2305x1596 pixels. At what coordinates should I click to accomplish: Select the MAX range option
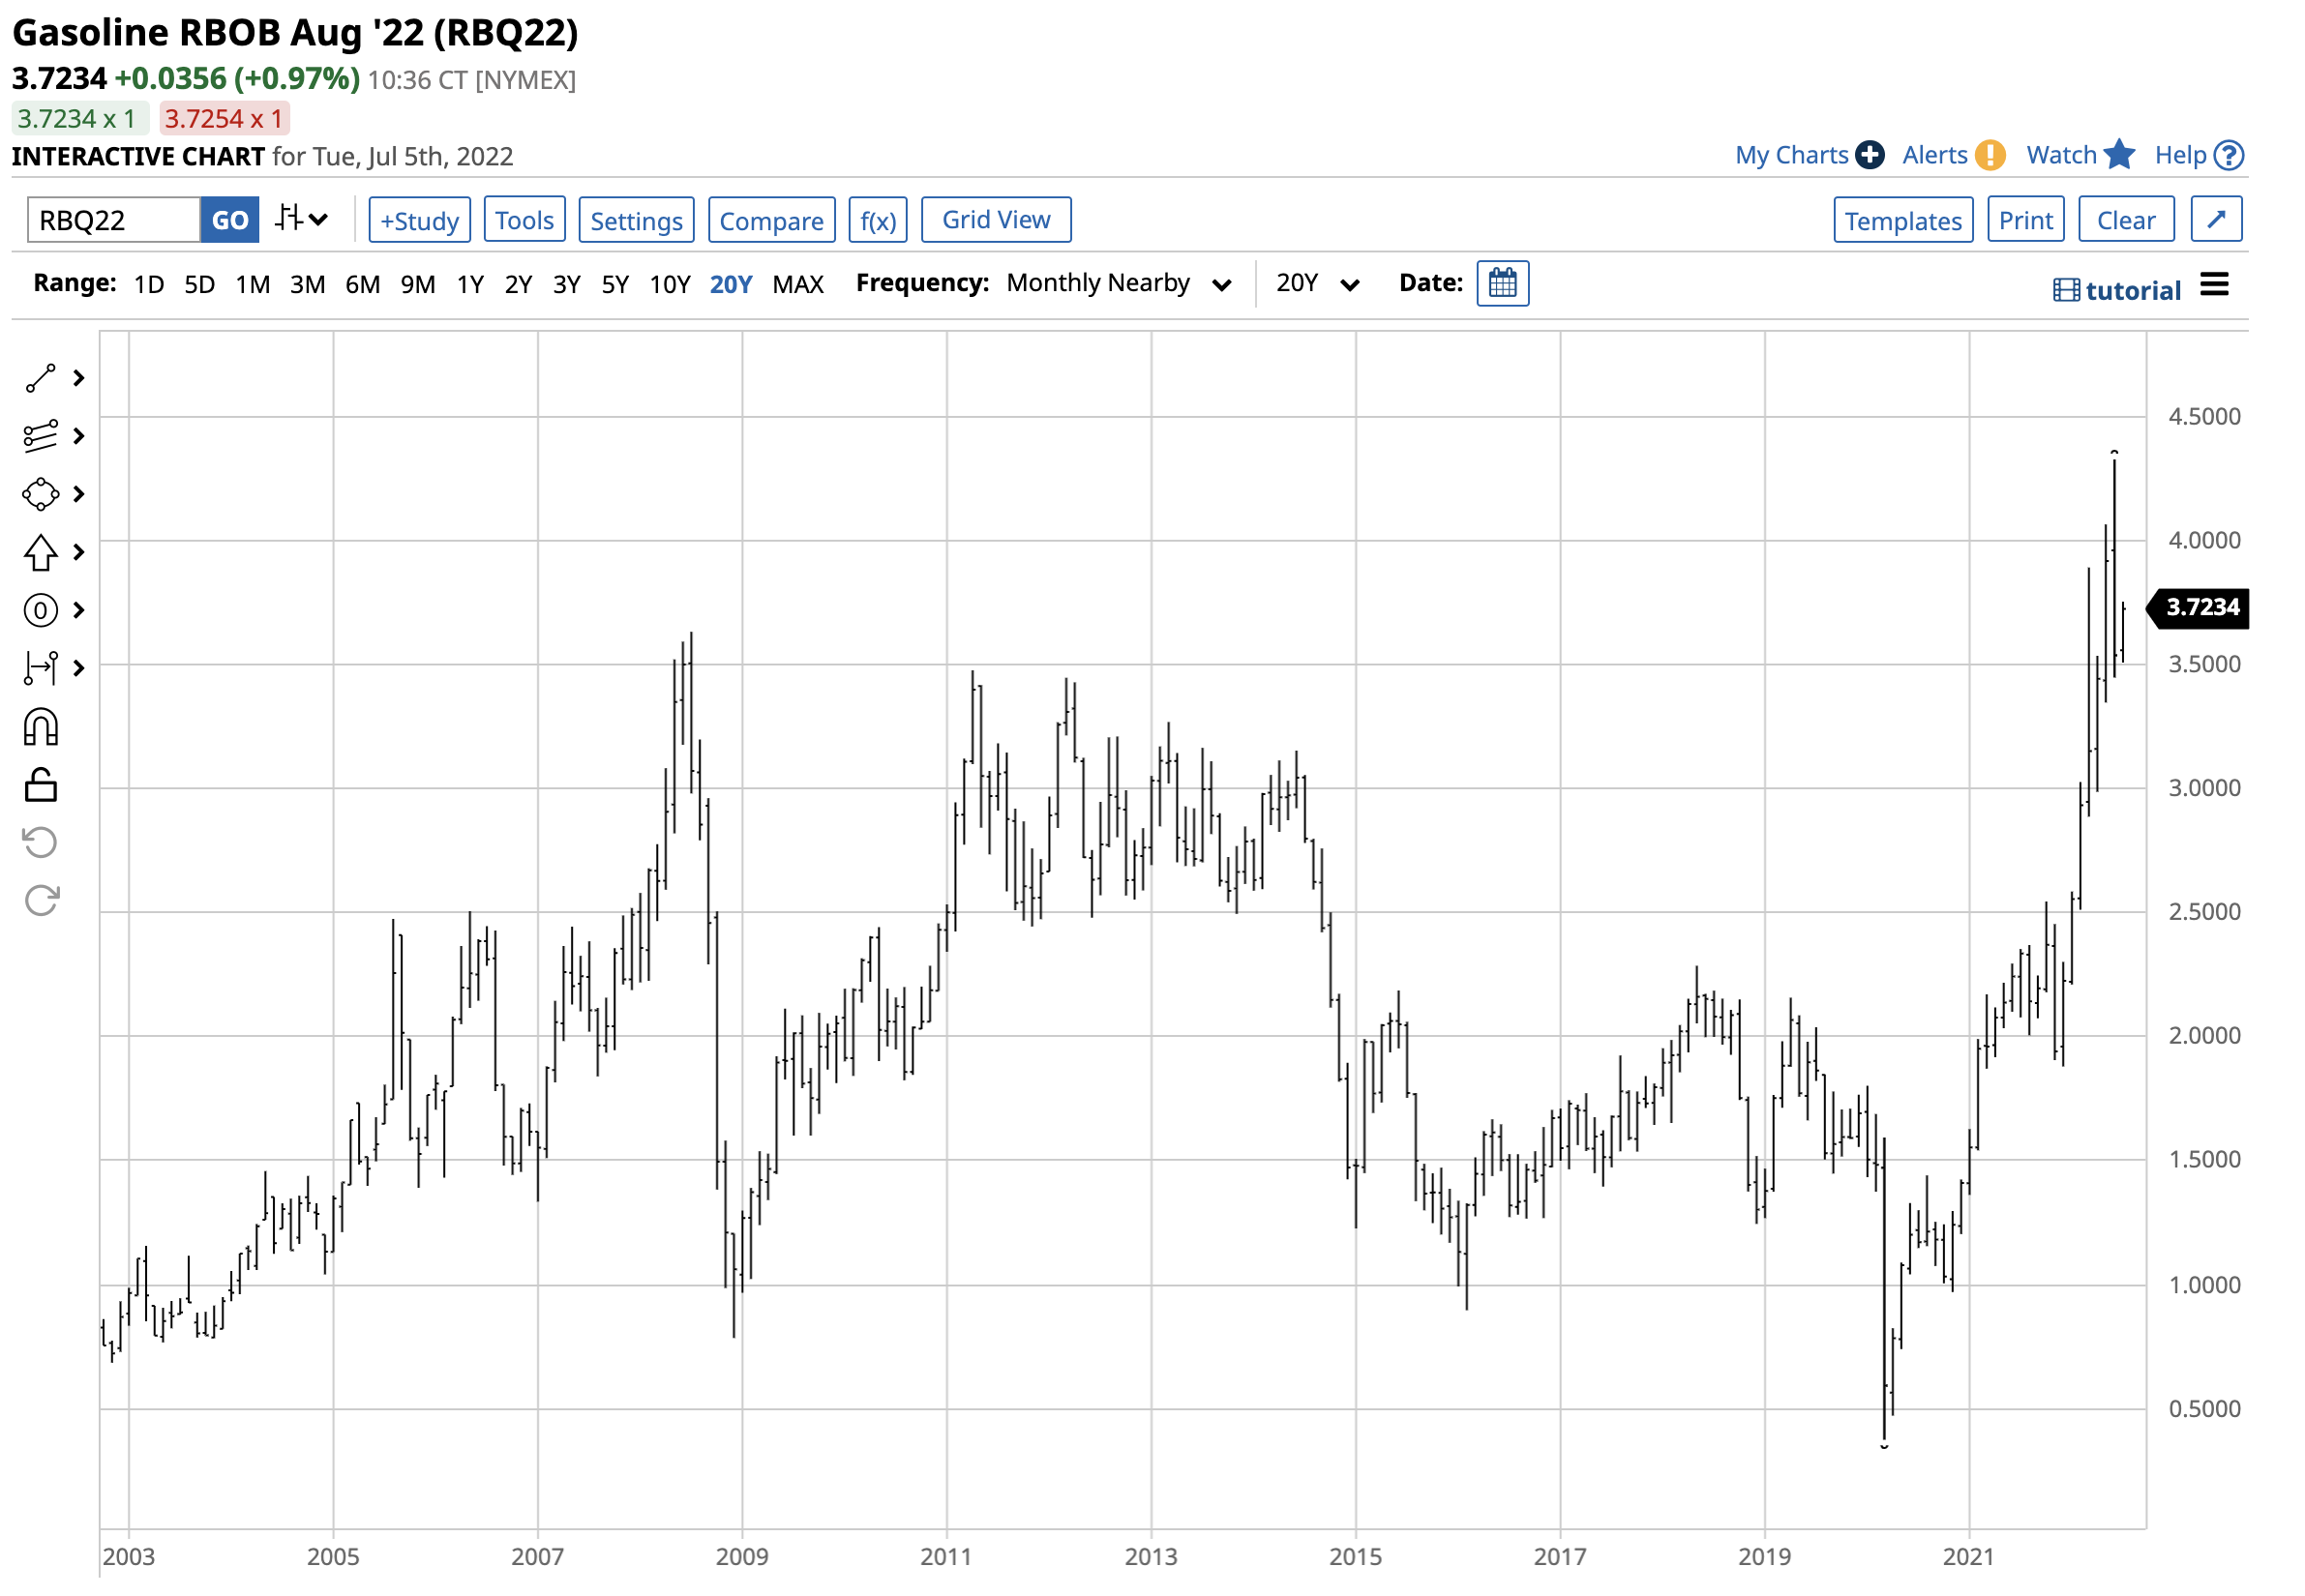pos(797,285)
